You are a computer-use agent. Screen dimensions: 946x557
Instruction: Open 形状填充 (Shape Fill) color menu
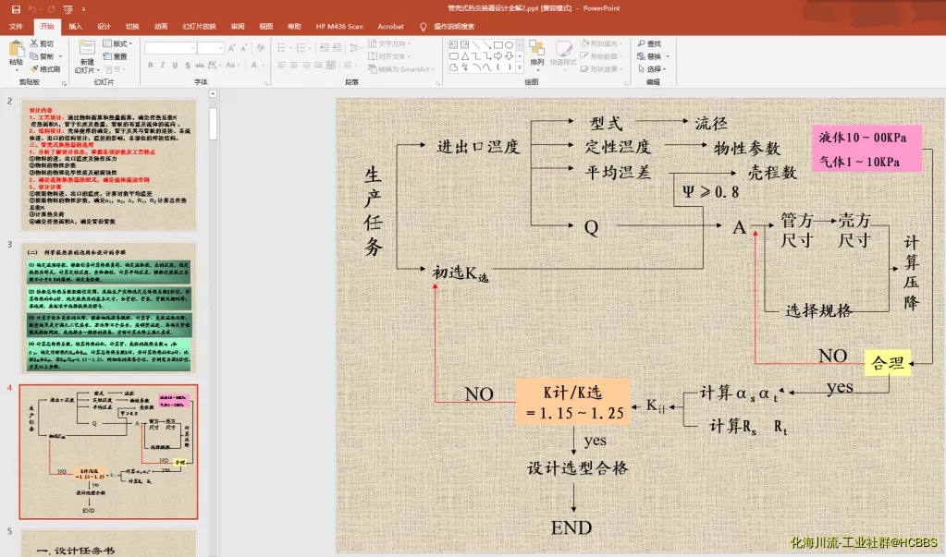(x=601, y=44)
